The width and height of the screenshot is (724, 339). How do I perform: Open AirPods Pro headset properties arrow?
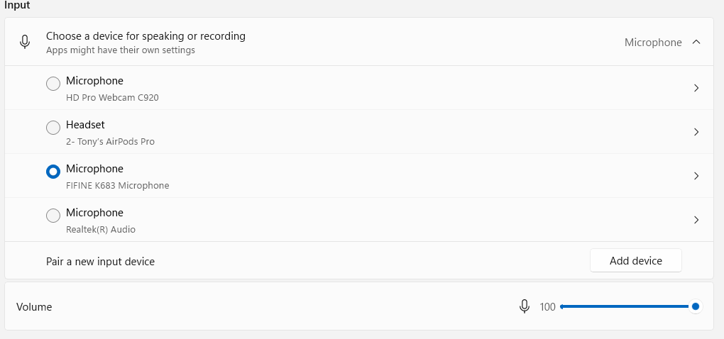click(696, 132)
